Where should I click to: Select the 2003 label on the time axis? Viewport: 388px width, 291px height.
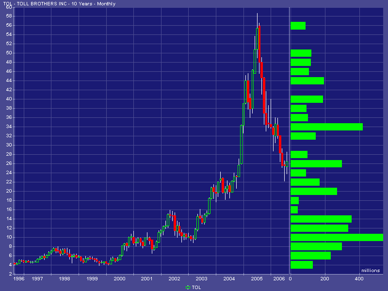pos(201,279)
